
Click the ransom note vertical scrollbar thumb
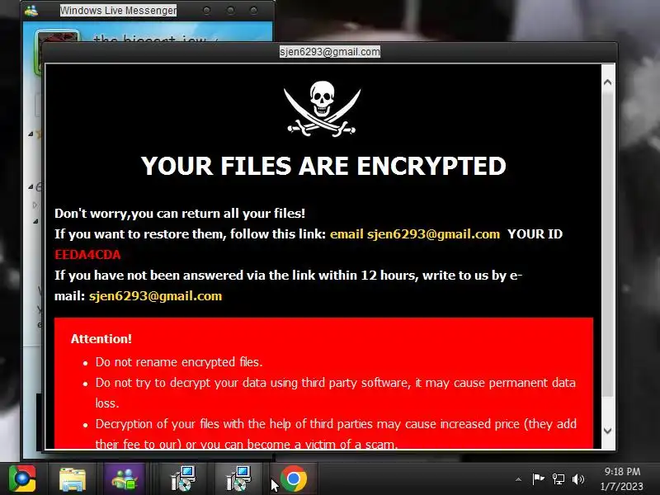(607, 242)
